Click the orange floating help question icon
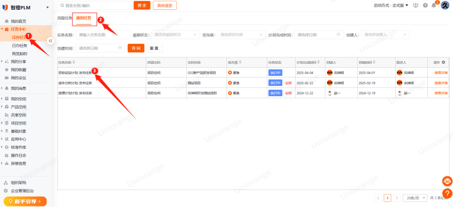453x207 pixels. 447,193
